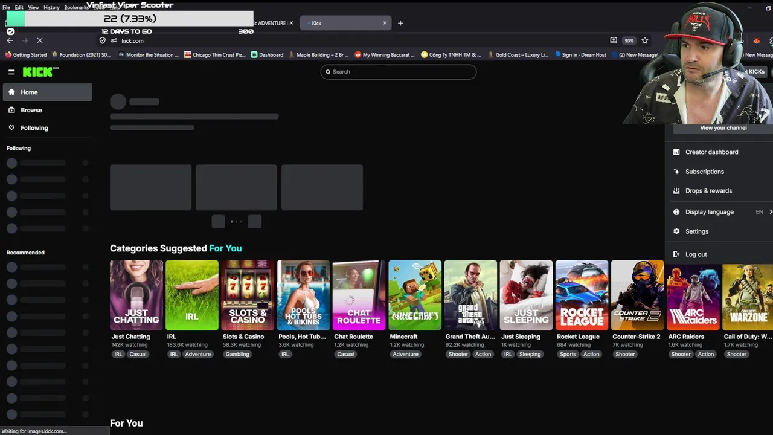Open the Chat Roulette category
This screenshot has width=773, height=435.
tap(359, 295)
